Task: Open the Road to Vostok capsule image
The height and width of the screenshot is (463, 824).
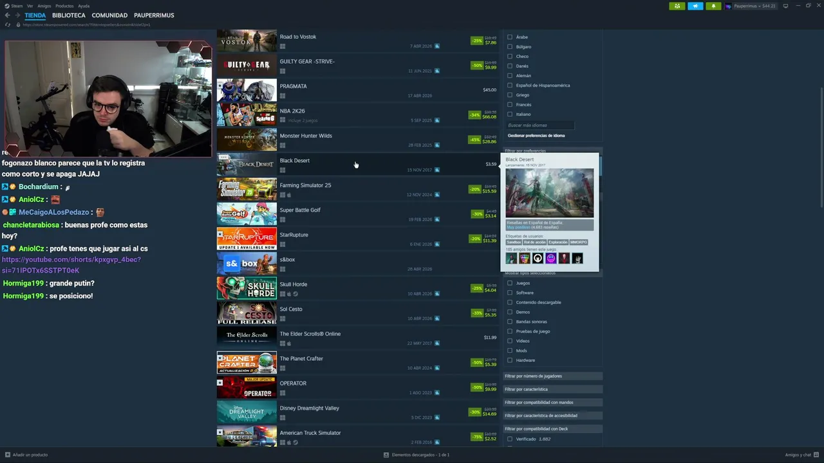Action: point(247,41)
